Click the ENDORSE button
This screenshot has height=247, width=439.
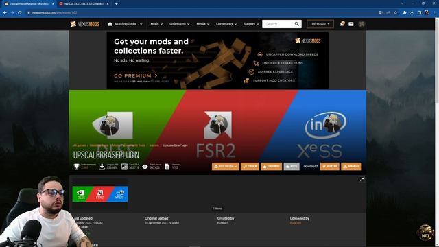[x=272, y=166]
